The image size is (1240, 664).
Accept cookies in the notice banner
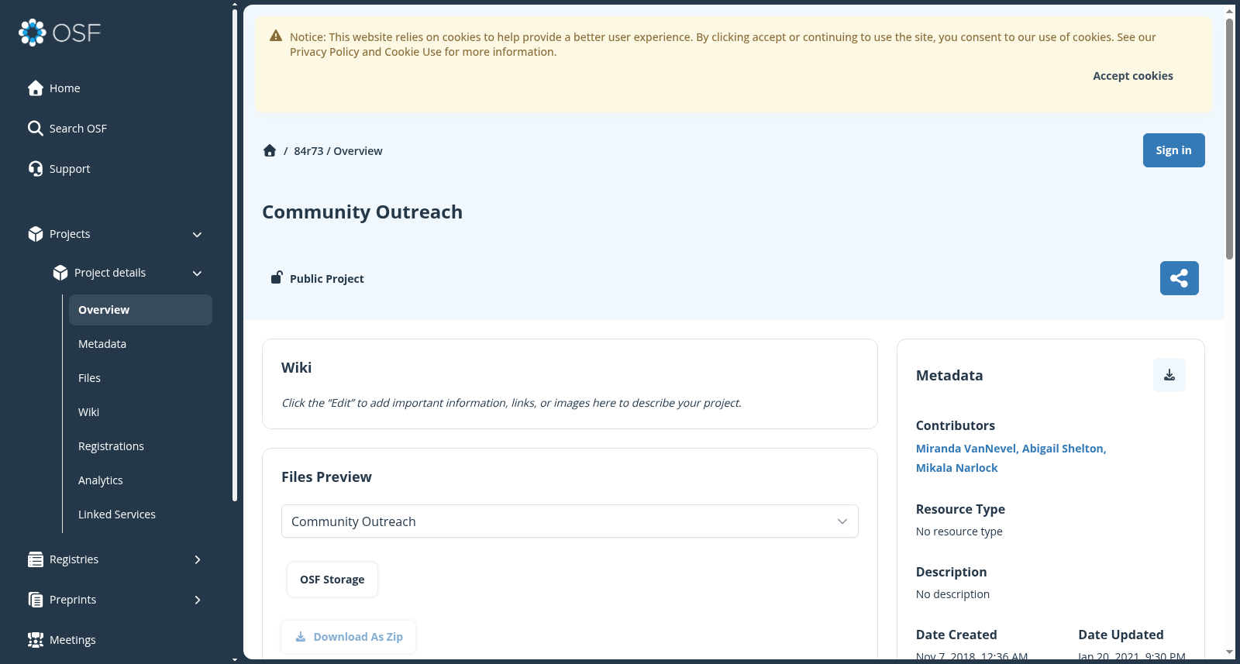point(1132,76)
